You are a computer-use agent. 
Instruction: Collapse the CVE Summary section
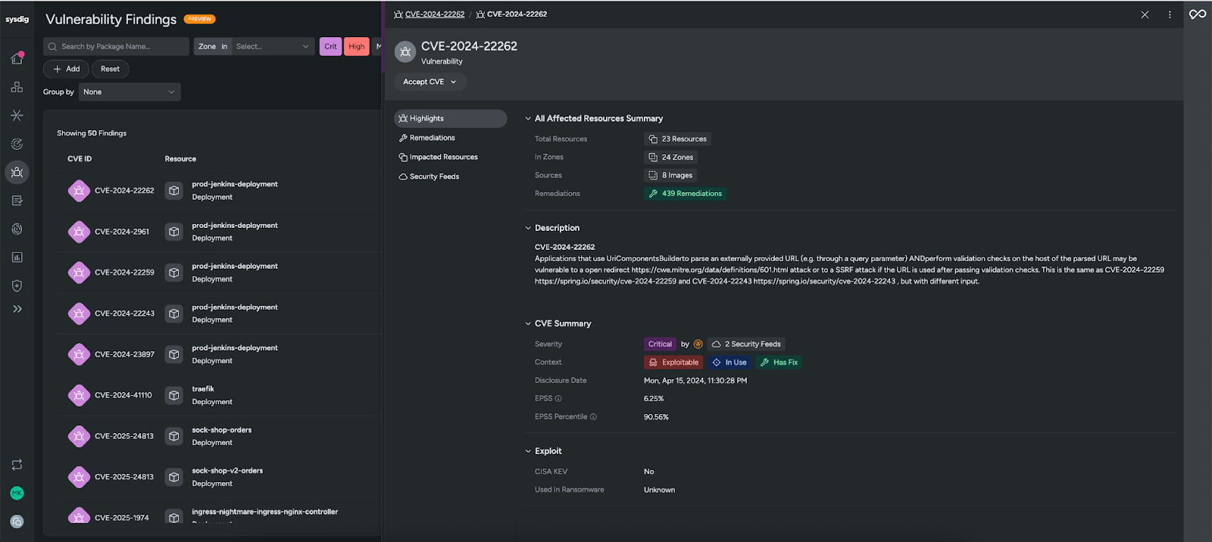(x=528, y=324)
